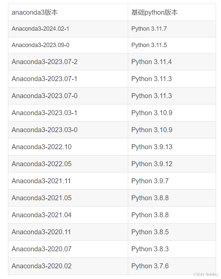
Task: Click the Python 3.11.4 cell
Action: (172, 62)
